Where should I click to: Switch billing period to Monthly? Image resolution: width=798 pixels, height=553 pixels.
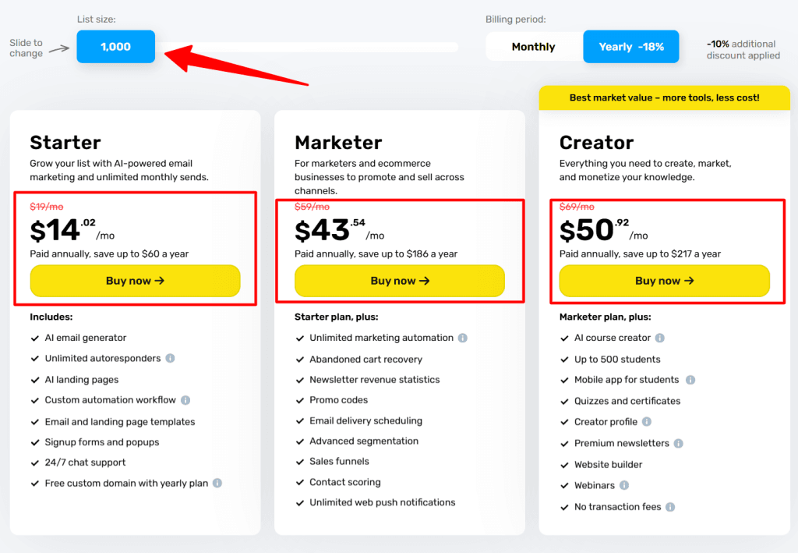click(532, 46)
